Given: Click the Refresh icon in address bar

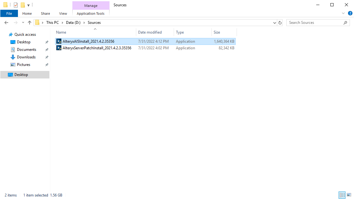Looking at the screenshot, I should pos(280,22).
